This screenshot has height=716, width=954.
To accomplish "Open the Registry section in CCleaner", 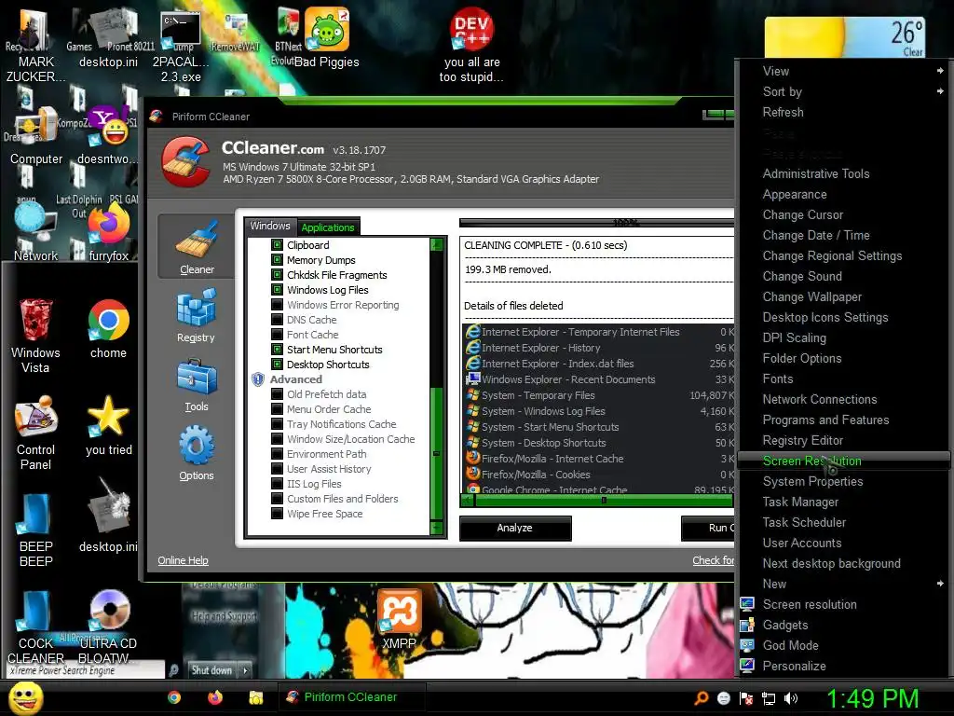I will 196,315.
